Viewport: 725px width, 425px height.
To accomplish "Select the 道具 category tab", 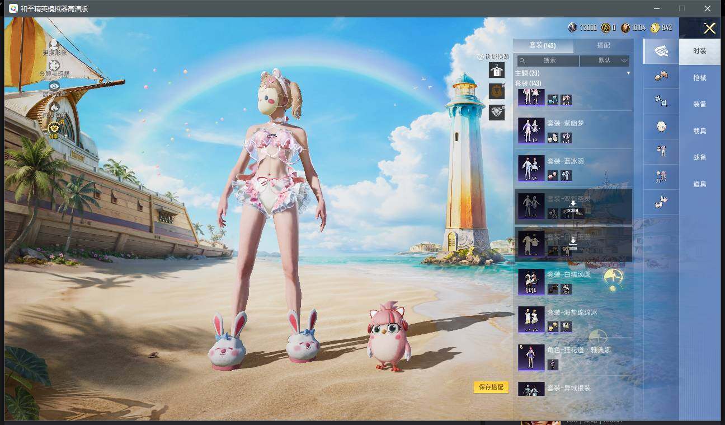I will (x=700, y=184).
